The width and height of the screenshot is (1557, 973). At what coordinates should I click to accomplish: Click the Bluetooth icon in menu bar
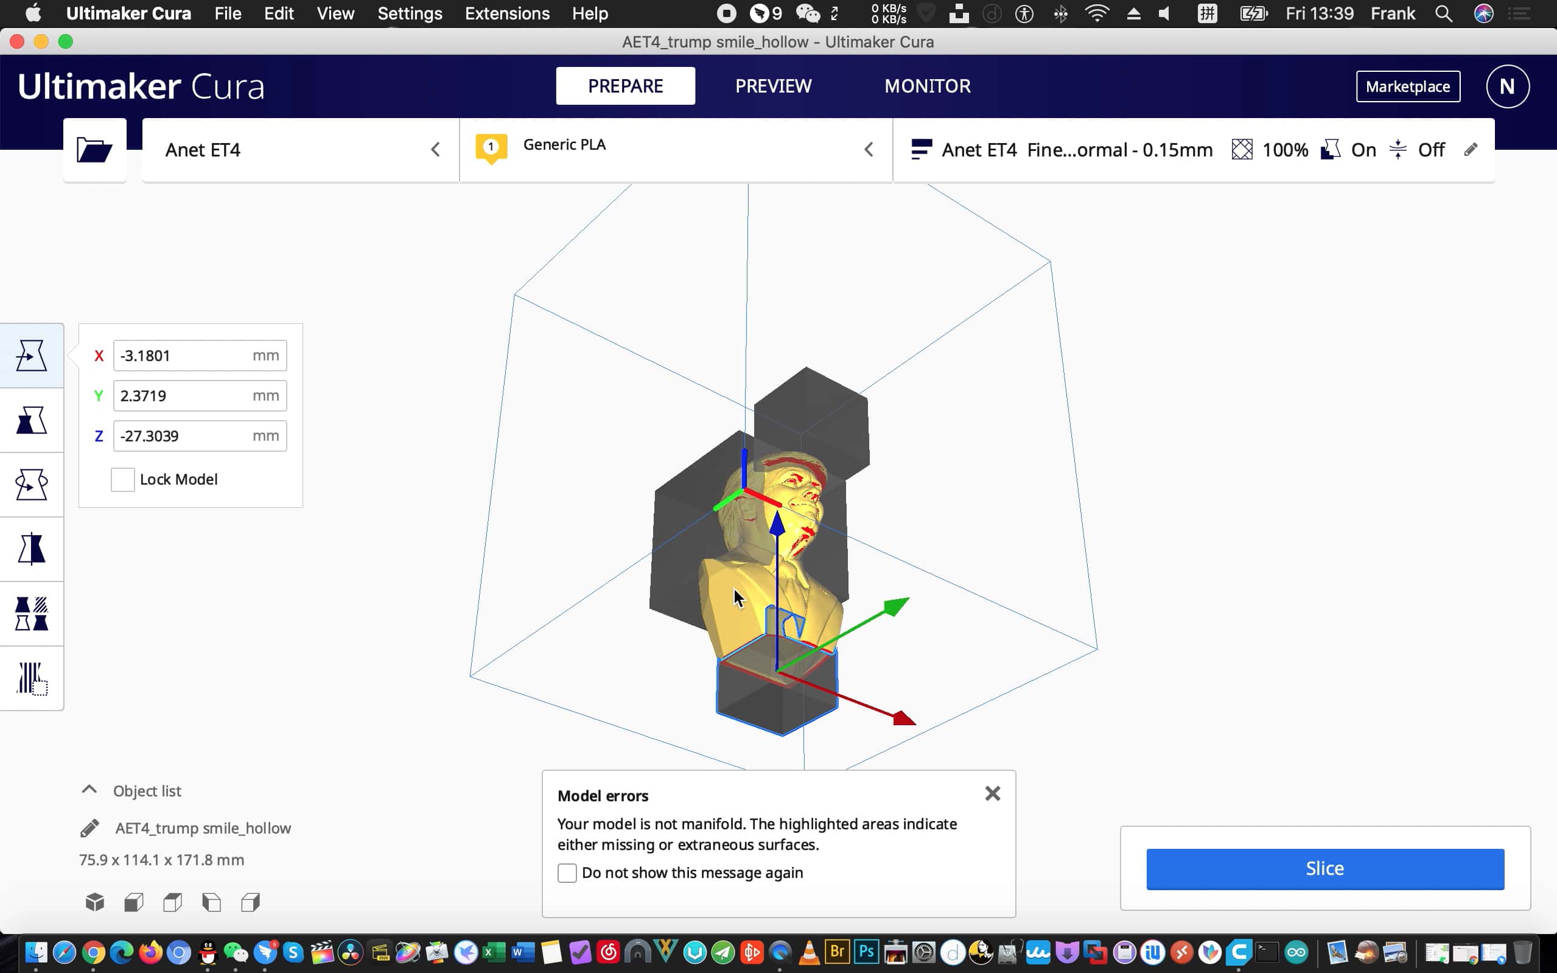click(1060, 13)
